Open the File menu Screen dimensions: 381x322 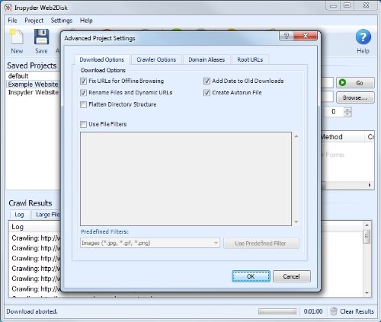(12, 21)
